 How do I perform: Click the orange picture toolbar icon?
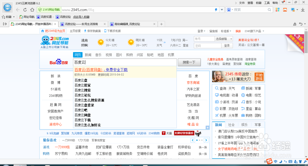[285, 10]
